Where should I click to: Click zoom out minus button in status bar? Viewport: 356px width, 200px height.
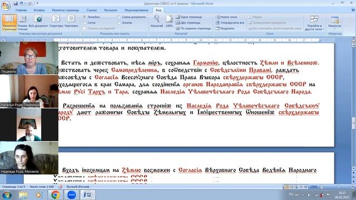click(322, 187)
